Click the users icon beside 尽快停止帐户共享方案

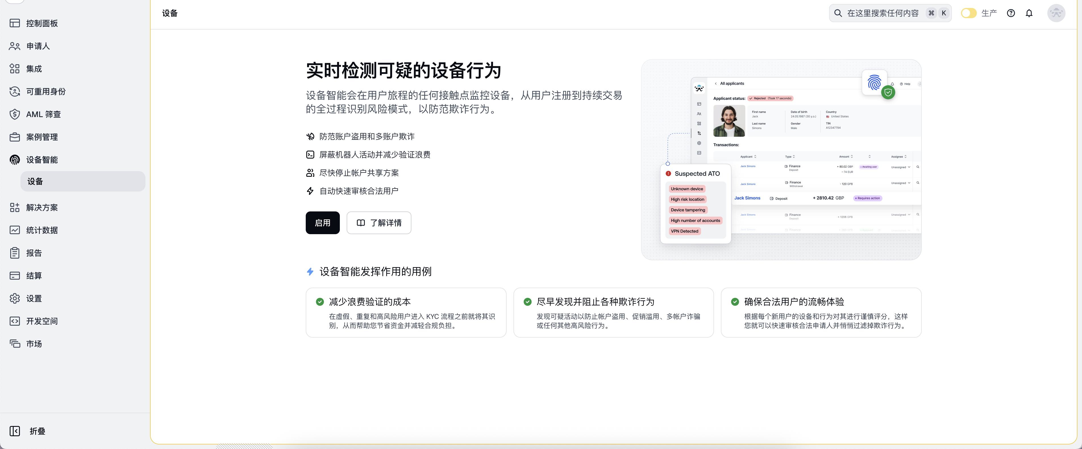pos(310,172)
